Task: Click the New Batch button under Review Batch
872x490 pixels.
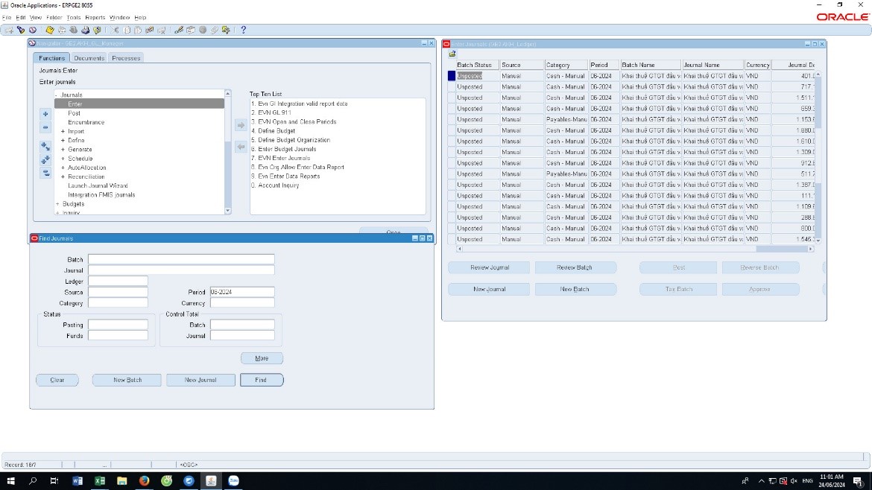Action: point(575,289)
